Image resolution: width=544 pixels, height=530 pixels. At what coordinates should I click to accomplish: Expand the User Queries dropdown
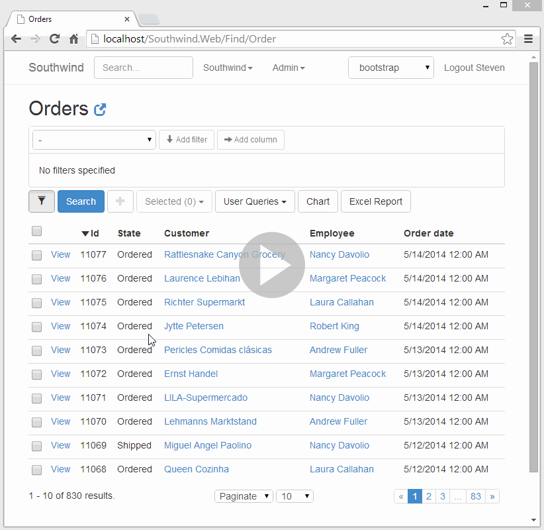pos(255,201)
